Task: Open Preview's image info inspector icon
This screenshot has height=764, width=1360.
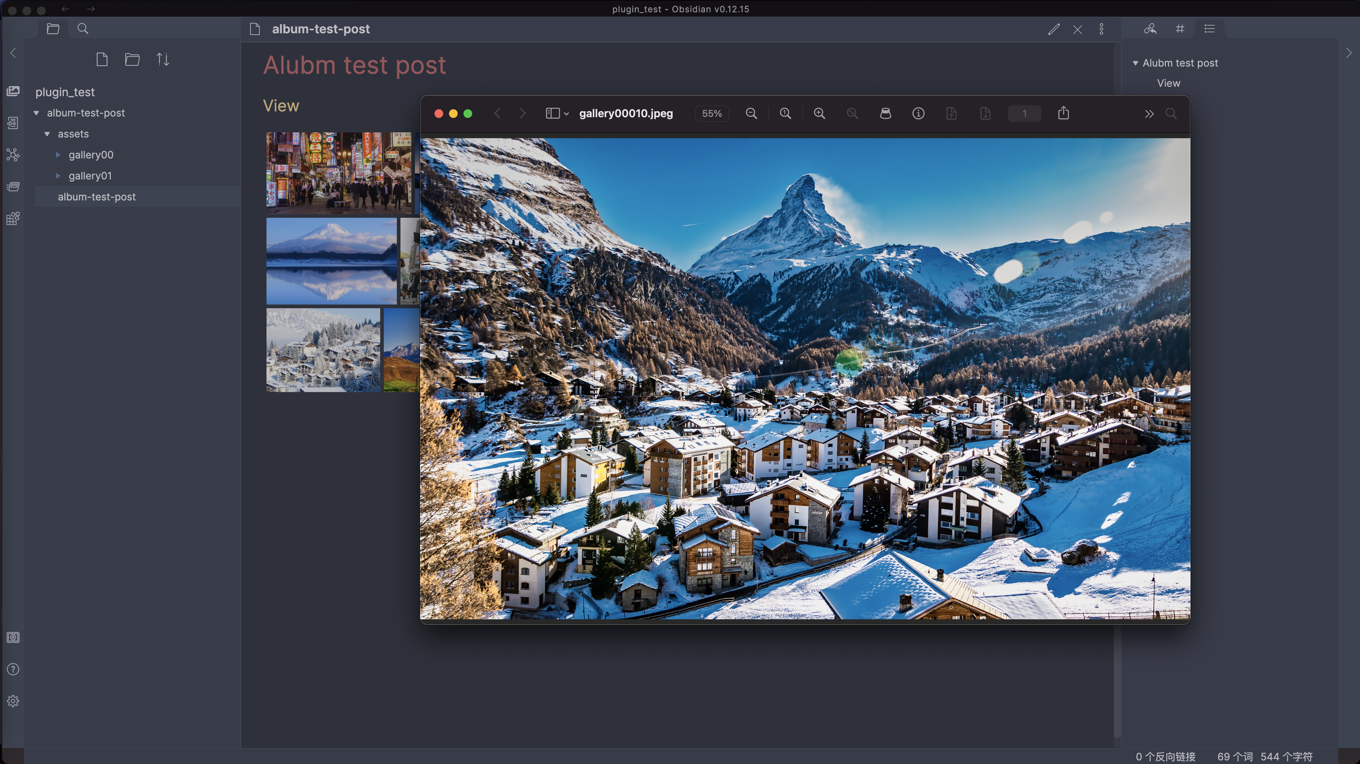Action: [918, 114]
